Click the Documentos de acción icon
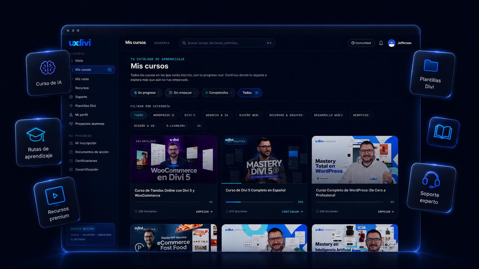Screen dimensions: 479x269 click(x=71, y=152)
